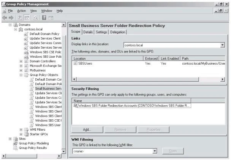
Task: Select the Windows SBS Folder Redirection Accounts entry
Action: coord(132,106)
